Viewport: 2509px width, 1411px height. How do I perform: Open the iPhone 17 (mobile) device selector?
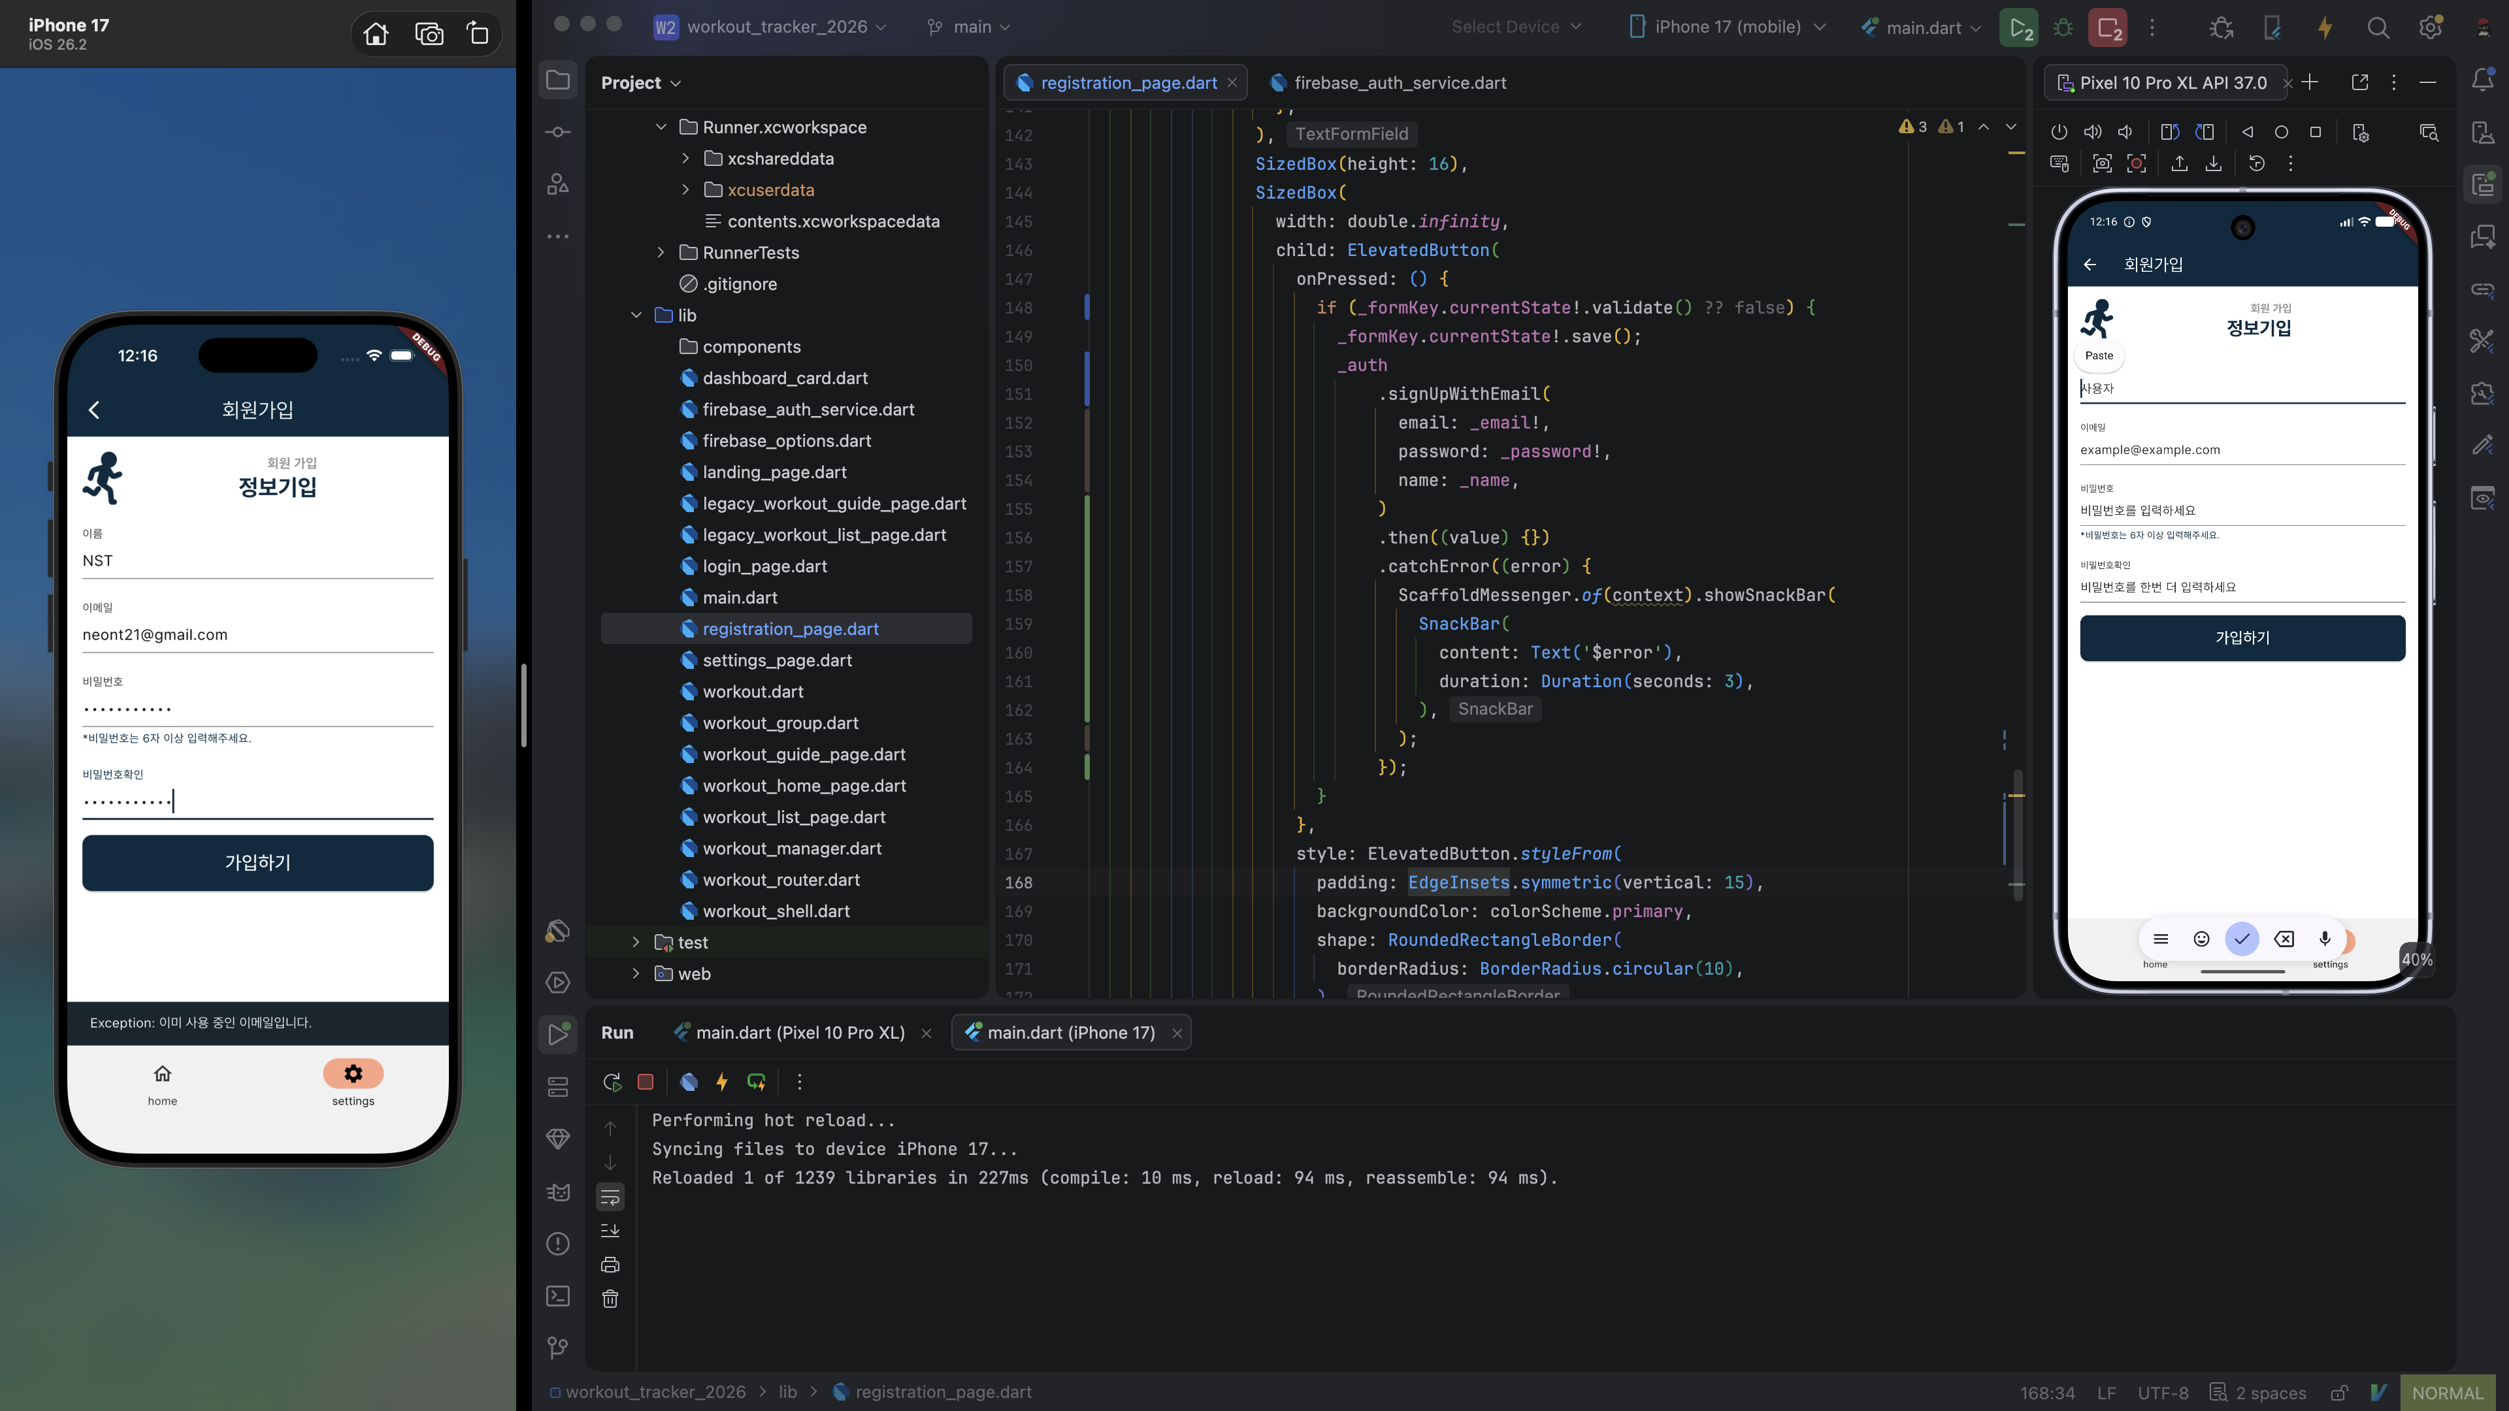(1727, 27)
